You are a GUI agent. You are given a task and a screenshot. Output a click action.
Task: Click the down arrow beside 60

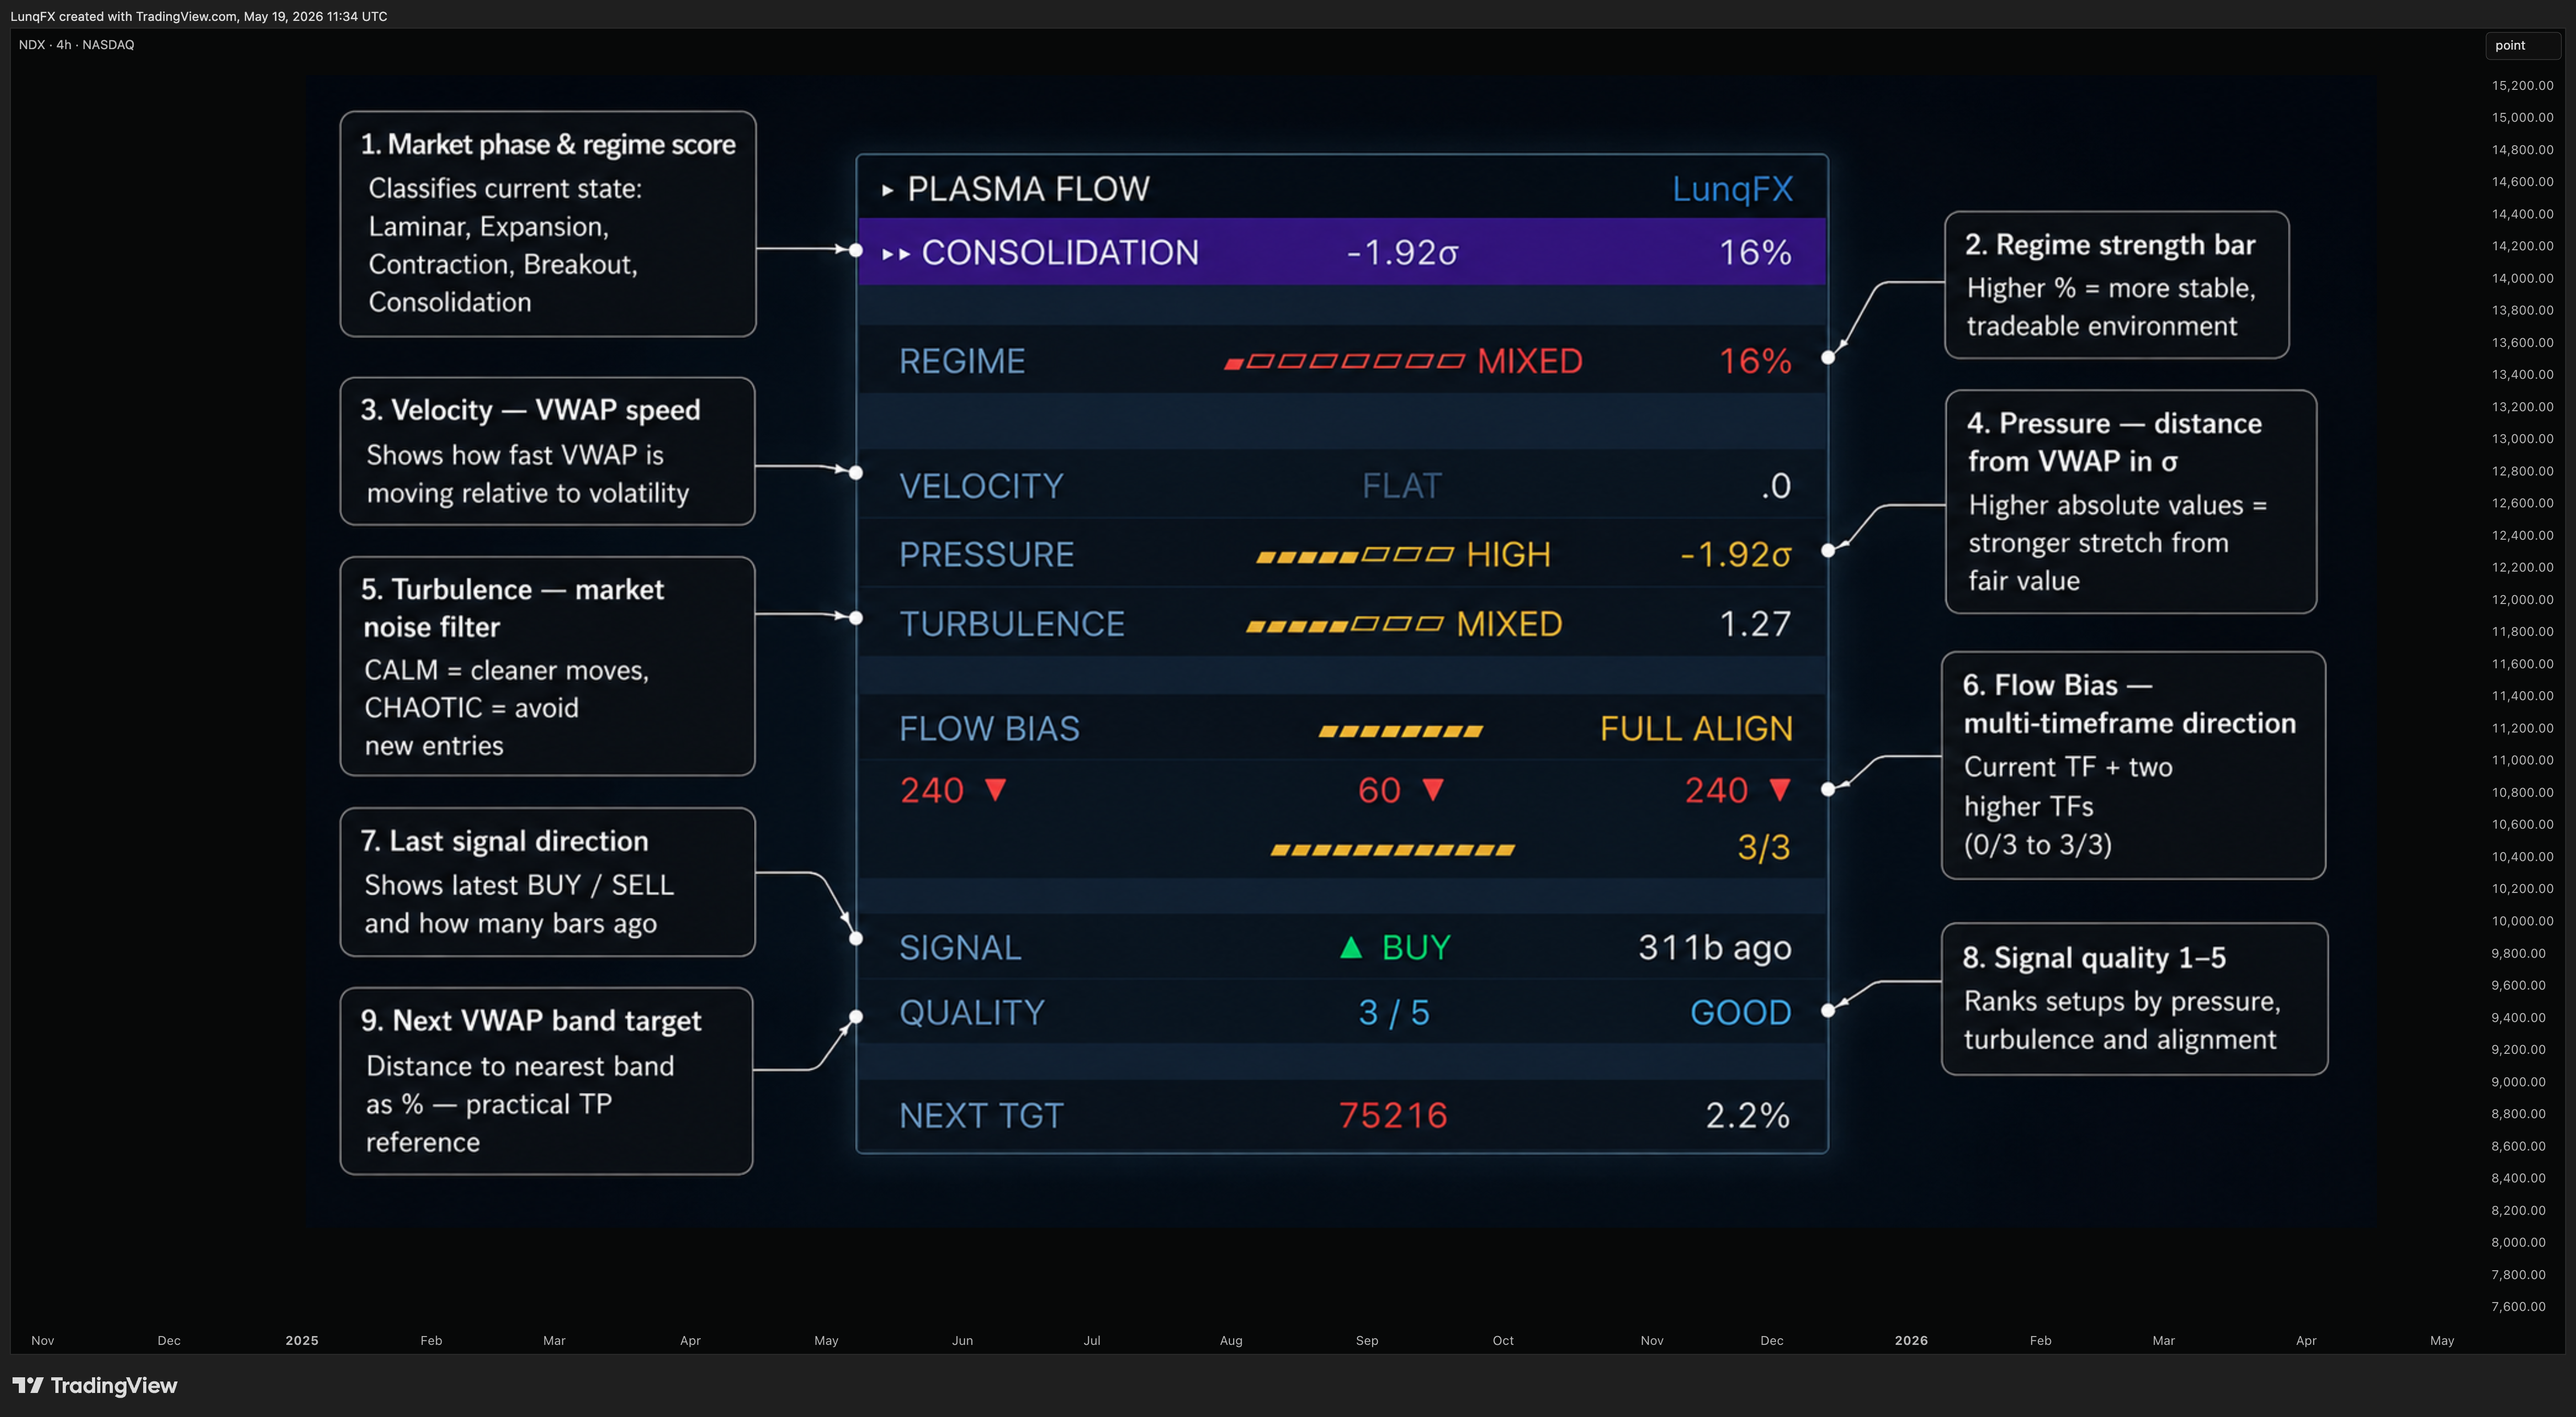(1433, 790)
